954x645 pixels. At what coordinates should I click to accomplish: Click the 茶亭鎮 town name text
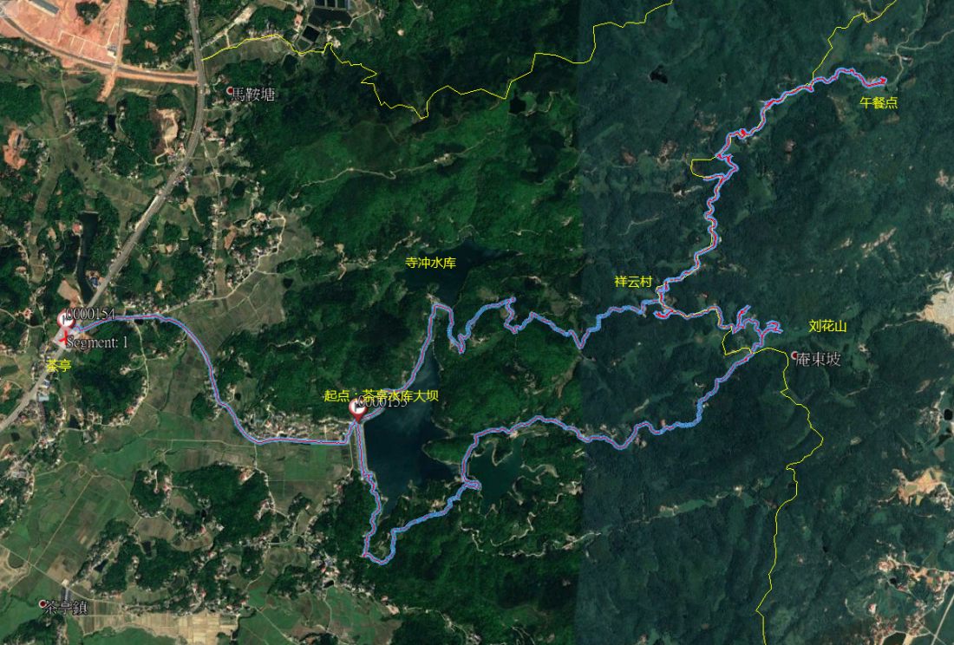pos(66,608)
